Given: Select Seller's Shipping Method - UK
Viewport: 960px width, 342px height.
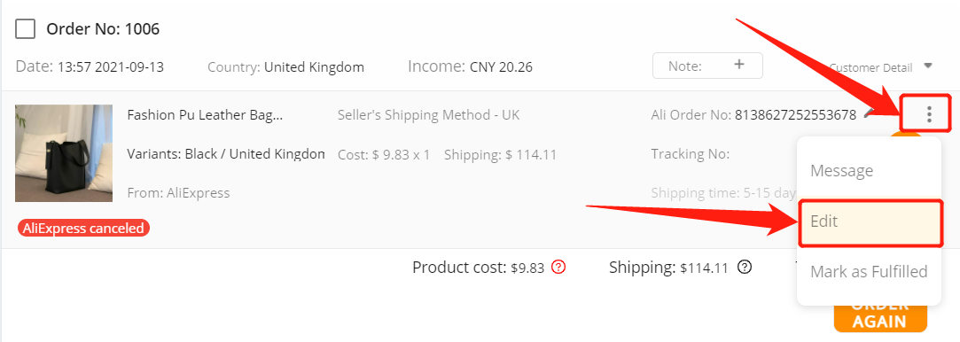Looking at the screenshot, I should tap(428, 114).
